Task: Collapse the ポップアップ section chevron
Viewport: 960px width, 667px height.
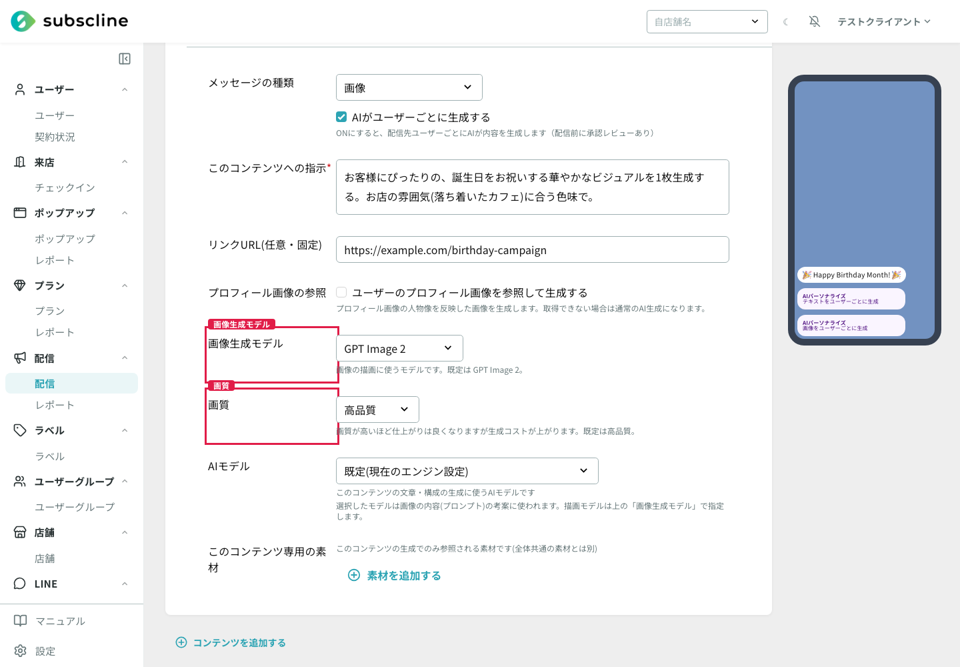Action: [x=125, y=213]
